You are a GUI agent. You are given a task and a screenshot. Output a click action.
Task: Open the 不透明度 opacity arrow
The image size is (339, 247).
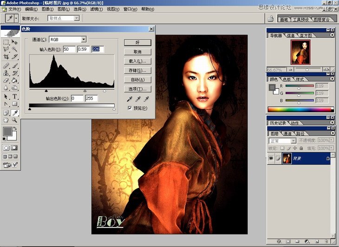point(332,140)
